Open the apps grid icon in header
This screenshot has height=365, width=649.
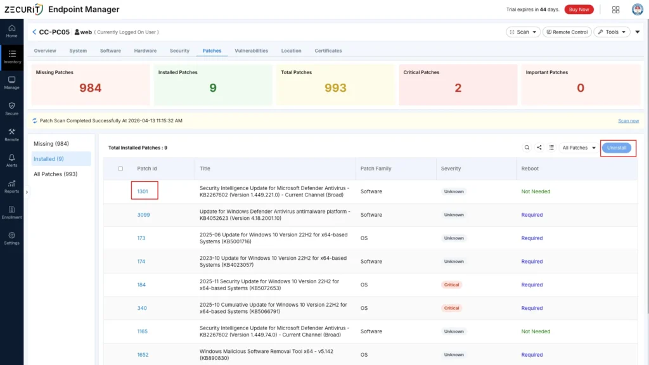[x=615, y=10]
